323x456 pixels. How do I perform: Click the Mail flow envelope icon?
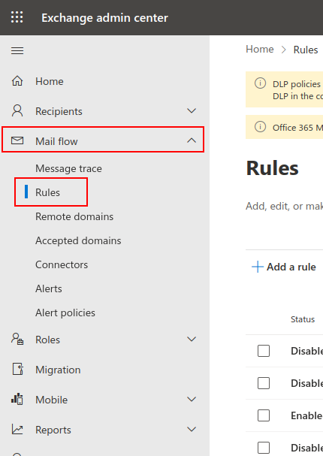pos(17,140)
